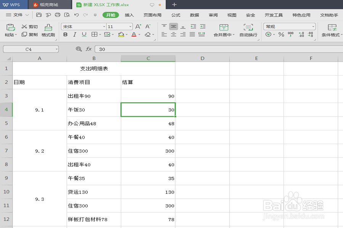Image resolution: width=343 pixels, height=228 pixels.
Task: Open the 页面布局 ribbon tab
Action: click(x=152, y=15)
